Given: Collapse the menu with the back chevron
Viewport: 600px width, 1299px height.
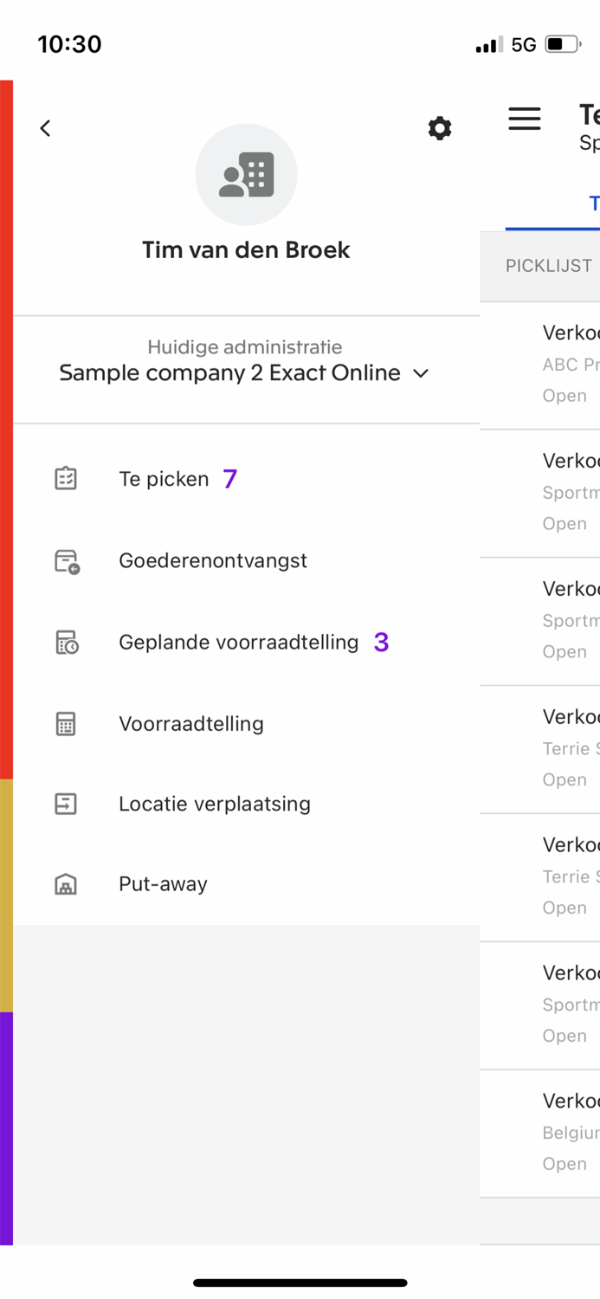Looking at the screenshot, I should pos(44,127).
